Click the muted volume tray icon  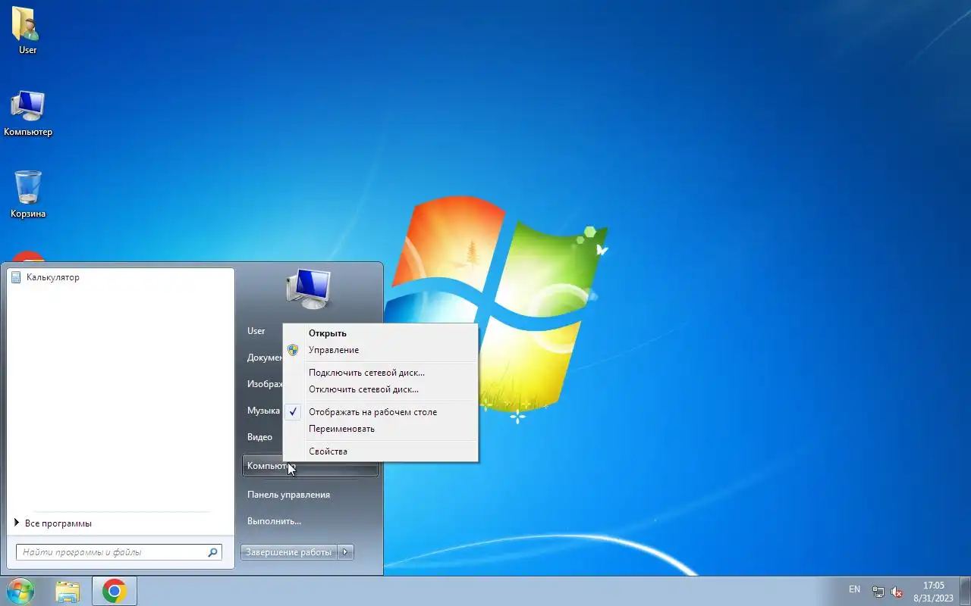(897, 592)
